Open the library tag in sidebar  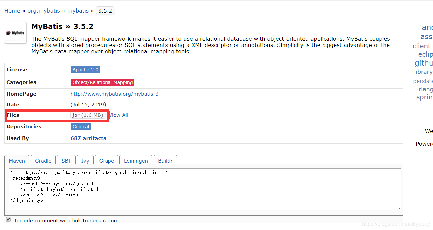point(423,72)
